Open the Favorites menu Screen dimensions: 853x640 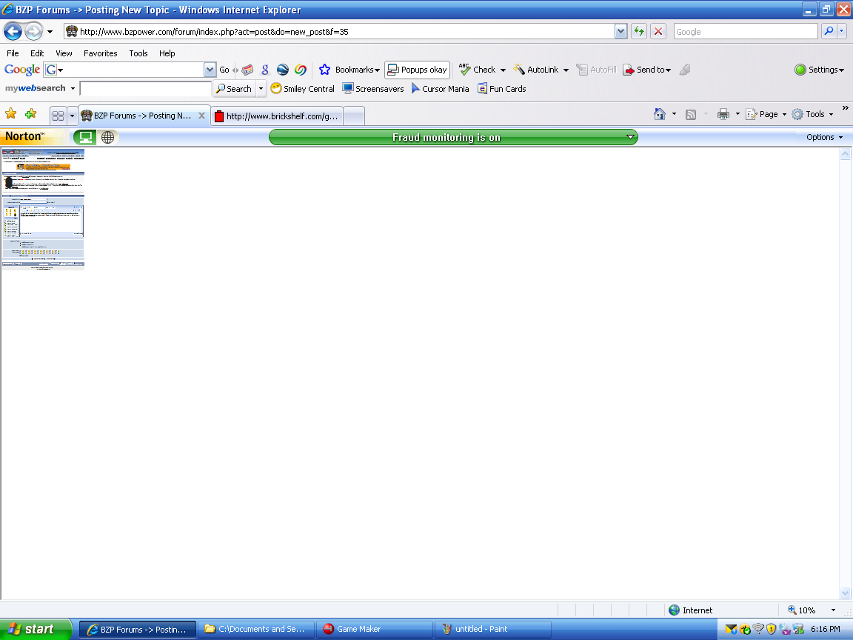pyautogui.click(x=101, y=53)
